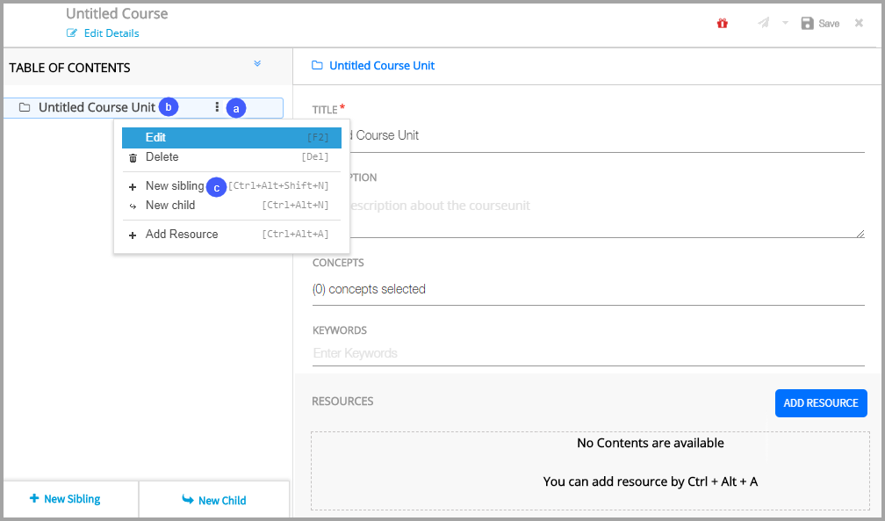
Task: Select Untitled Course Unit tree item
Action: tap(97, 107)
